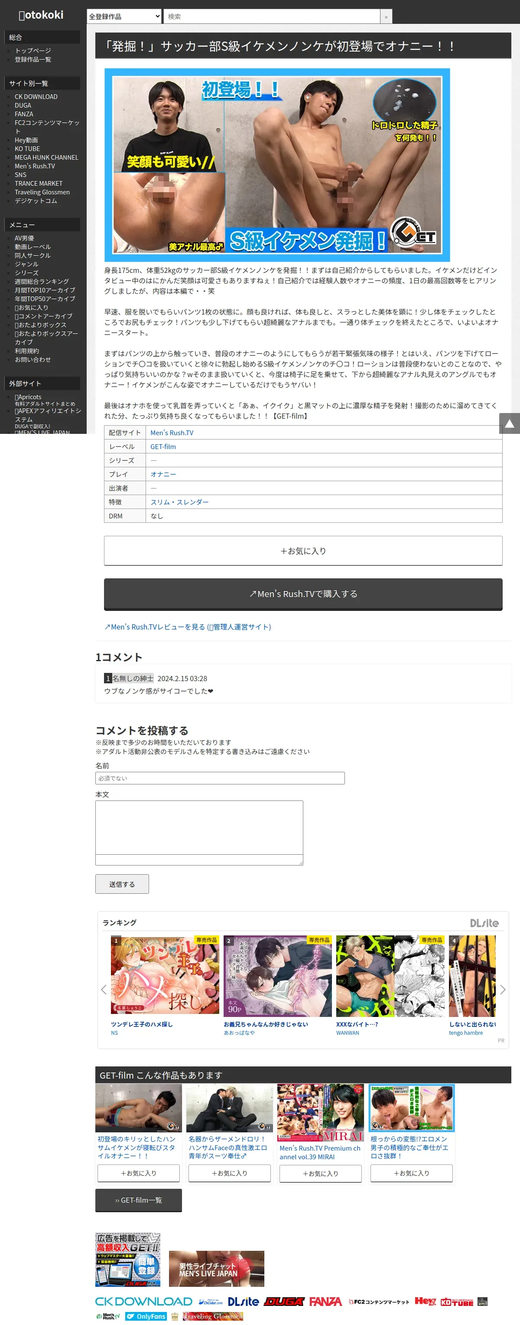
Task: Open the DLsite footer logo
Action: coord(243,1301)
